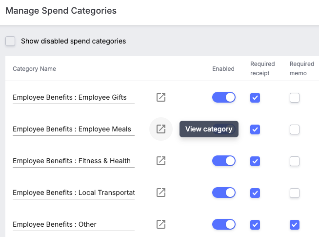Edit the Employee Benefits : Employee Gifts name field
Screen dimensions: 319x237
tap(74, 97)
